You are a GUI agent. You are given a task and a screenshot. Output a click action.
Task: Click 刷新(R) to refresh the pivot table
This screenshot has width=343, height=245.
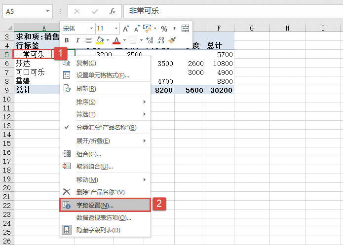[x=86, y=89]
